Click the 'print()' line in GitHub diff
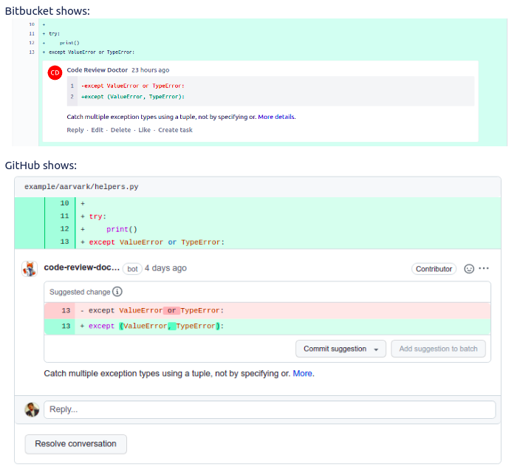 click(122, 229)
